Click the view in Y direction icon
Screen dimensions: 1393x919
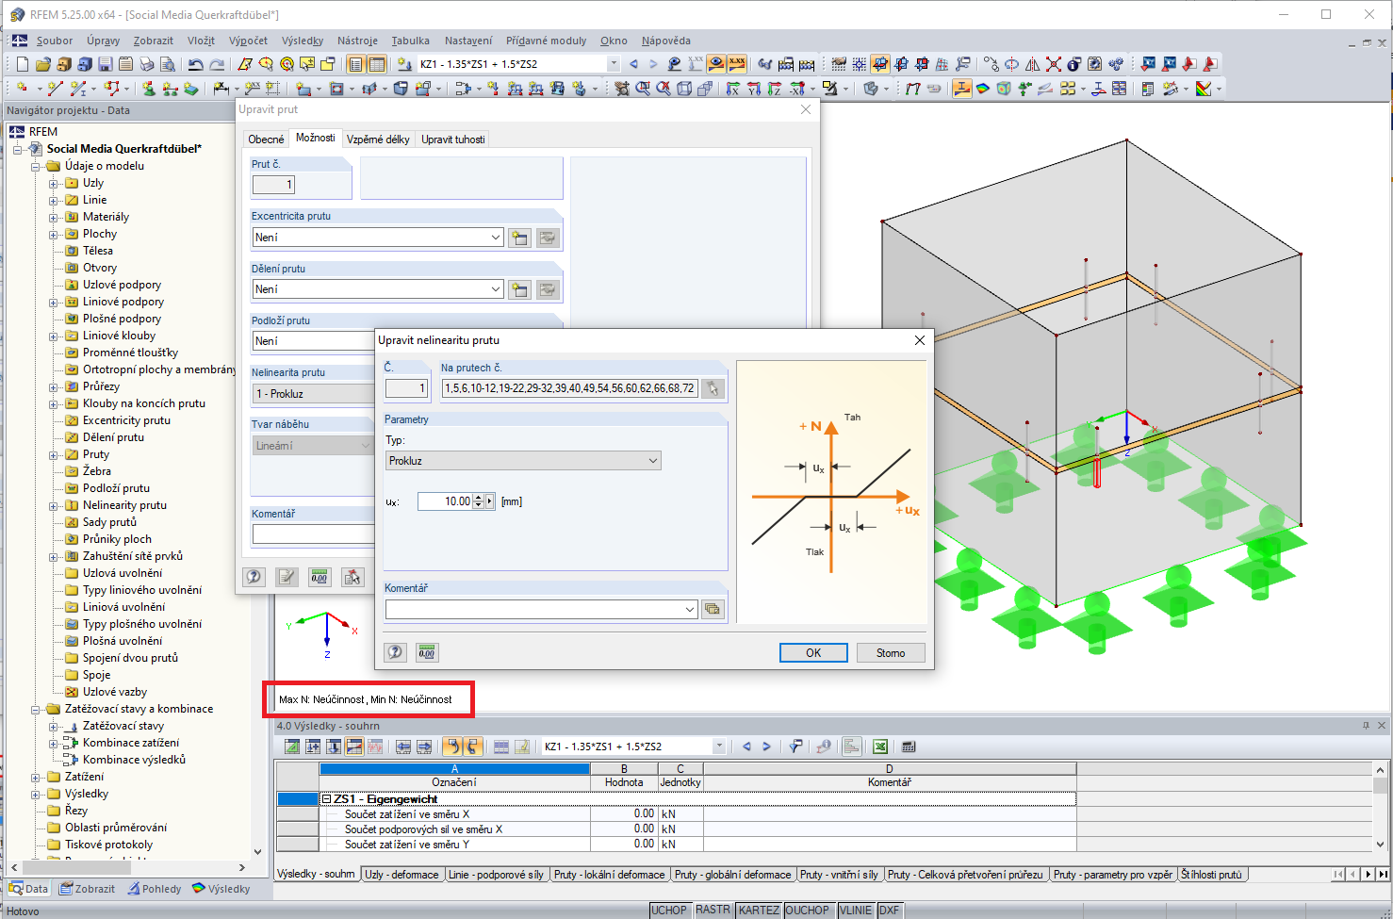(x=753, y=89)
